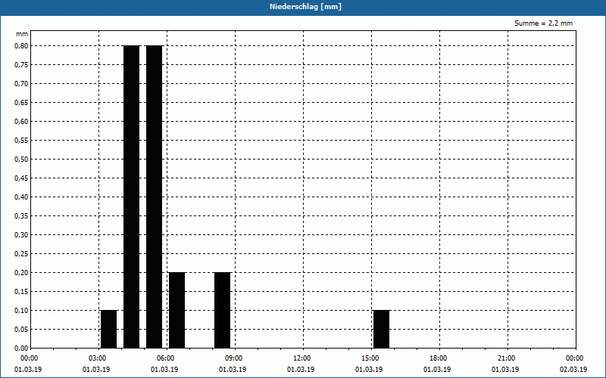This screenshot has height=378, width=606.
Task: Click the 0,40 y-axis value
Action: point(21,197)
